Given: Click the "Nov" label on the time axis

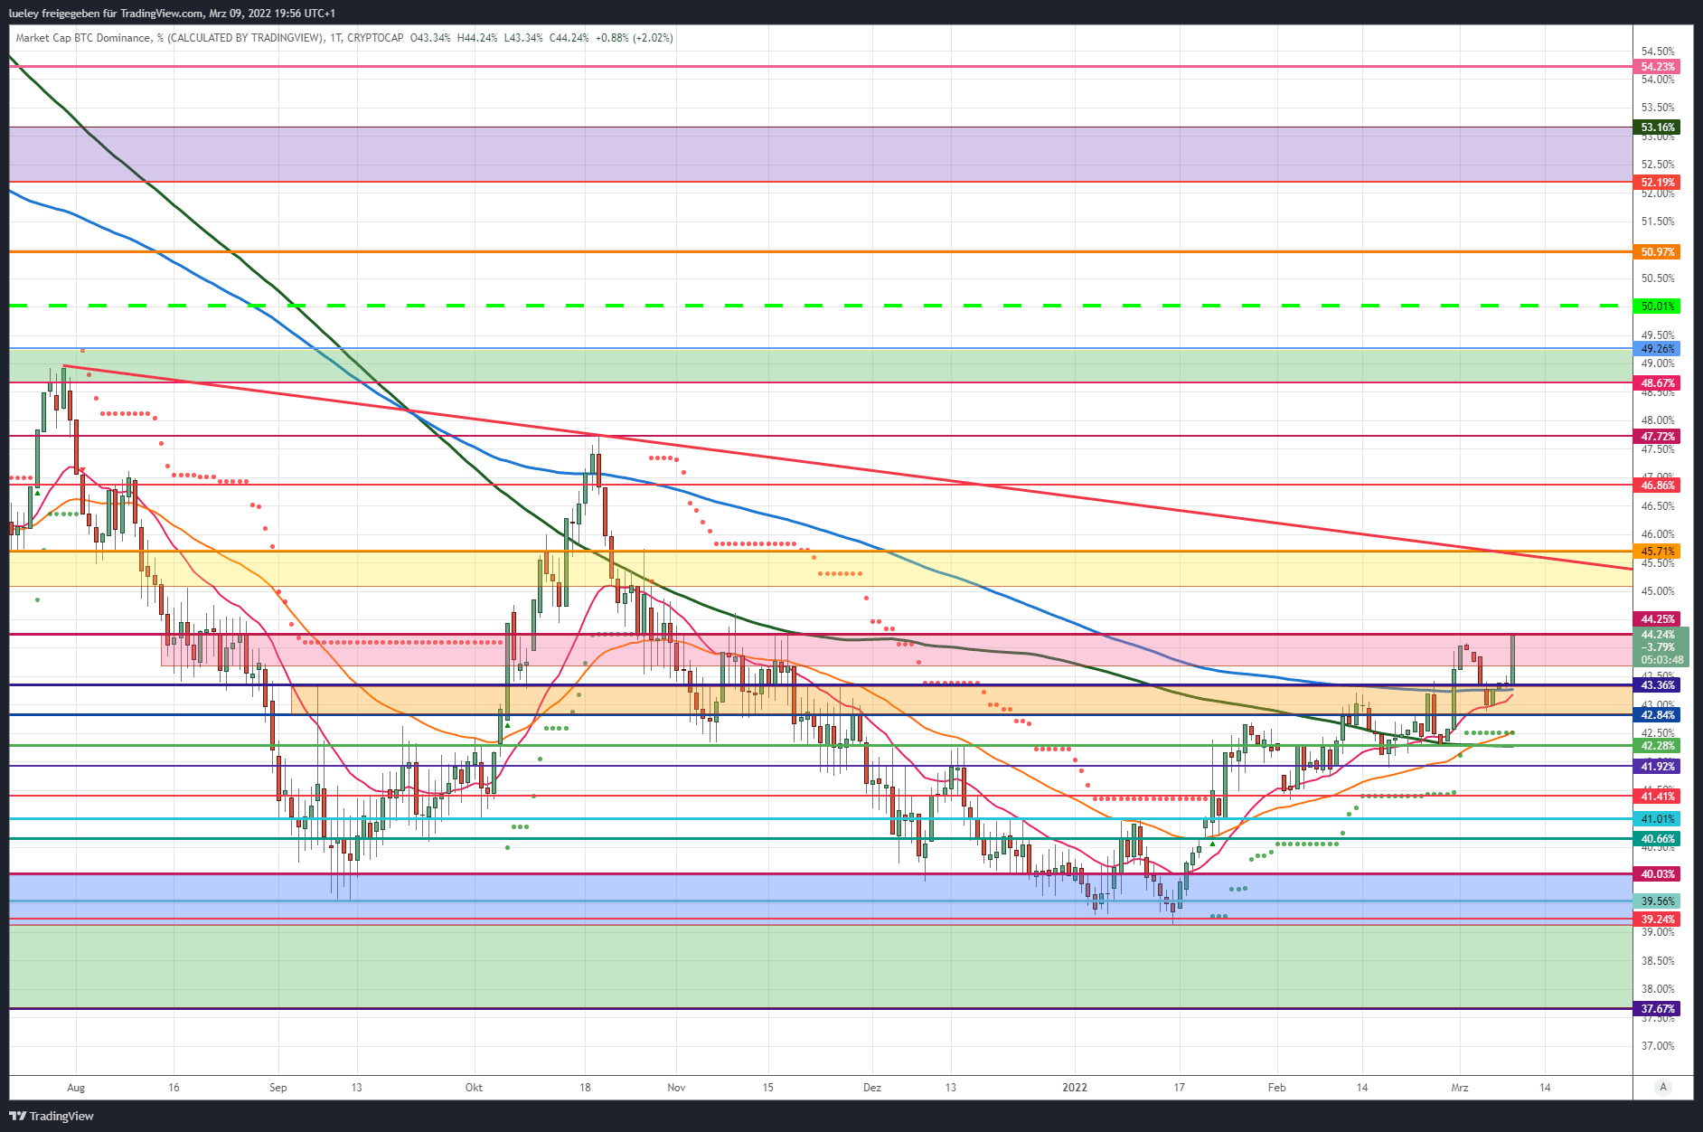Looking at the screenshot, I should (676, 1088).
